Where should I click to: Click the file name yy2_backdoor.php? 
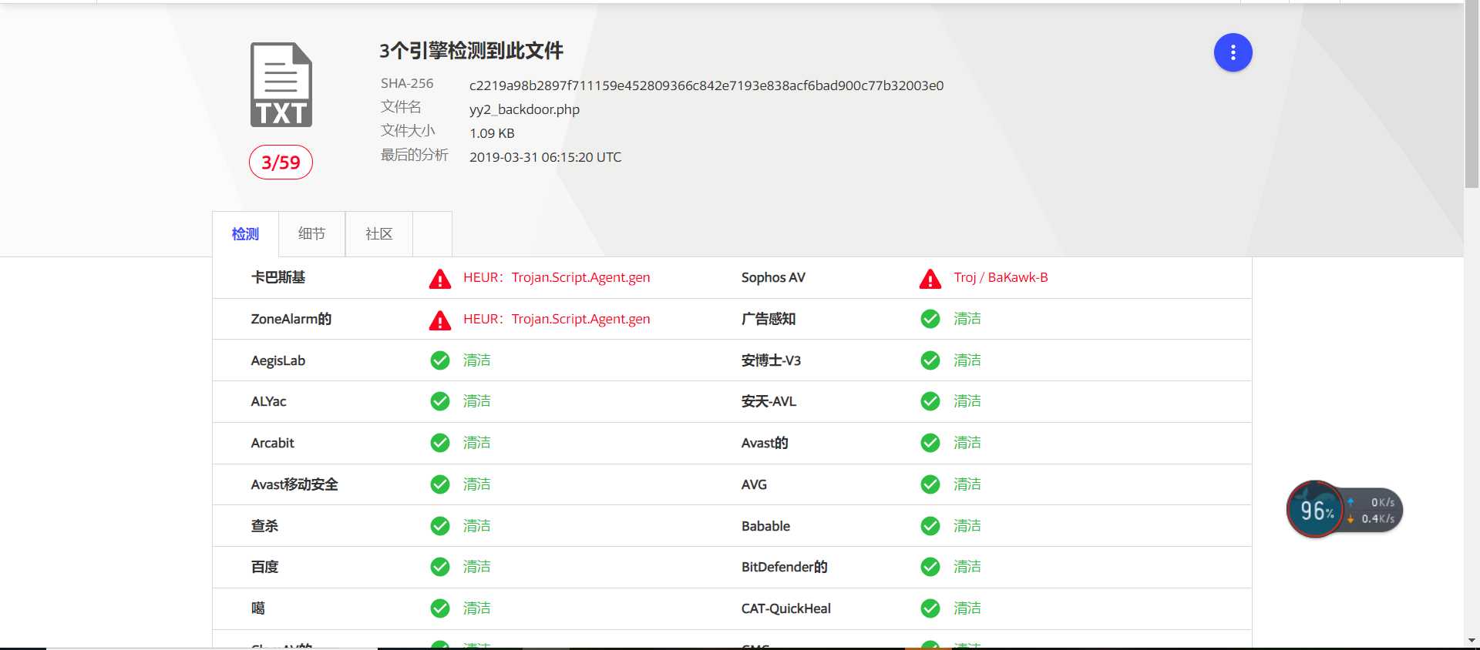[524, 109]
